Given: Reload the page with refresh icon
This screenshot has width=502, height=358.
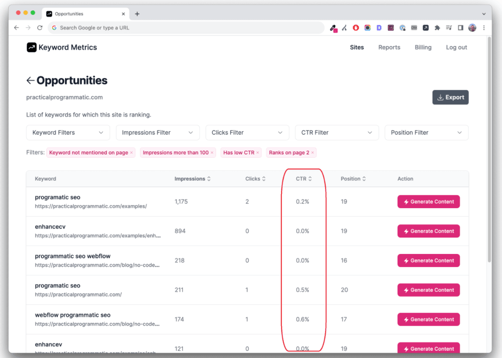Looking at the screenshot, I should click(x=40, y=28).
